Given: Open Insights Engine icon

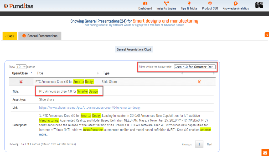Looking at the screenshot, I should click(166, 4).
